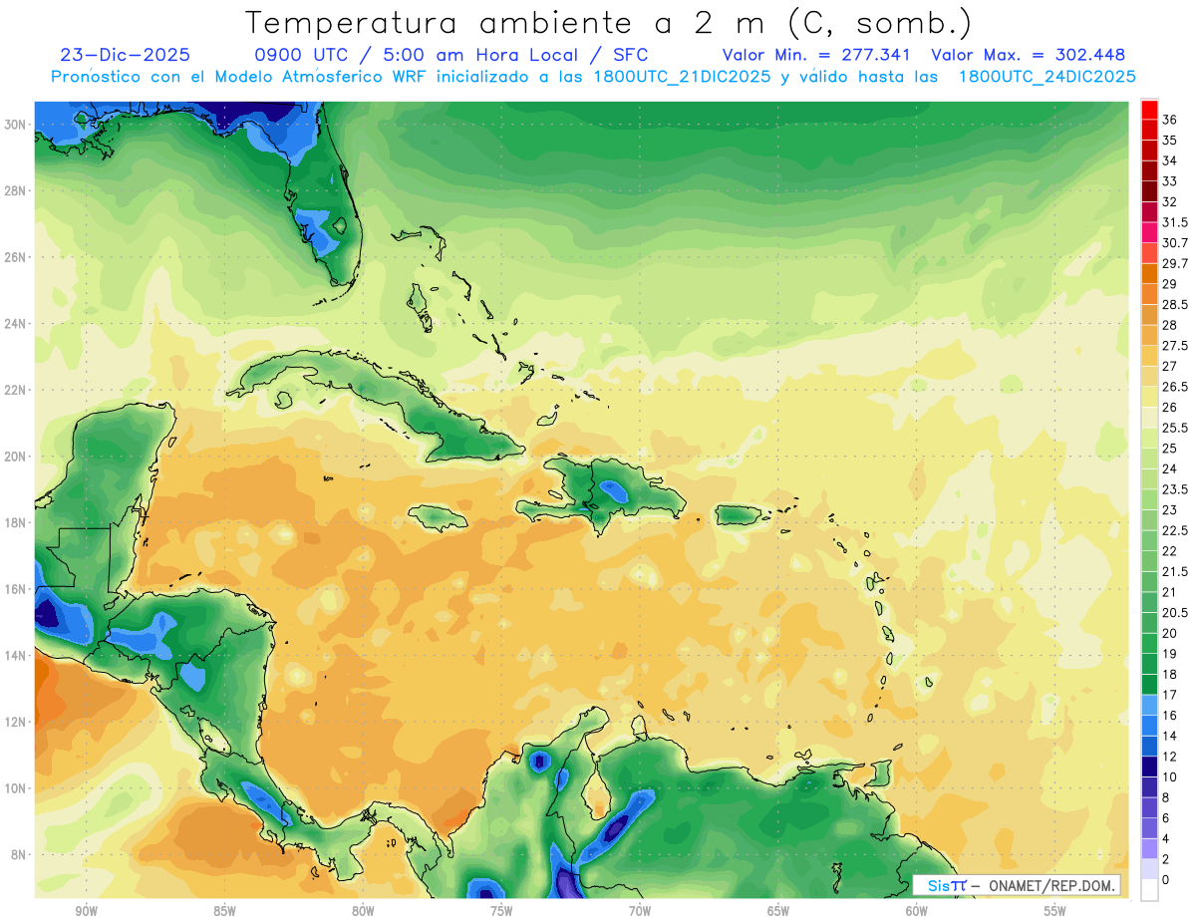Click the latitude label '18N'
This screenshot has width=1196, height=924.
coord(16,522)
